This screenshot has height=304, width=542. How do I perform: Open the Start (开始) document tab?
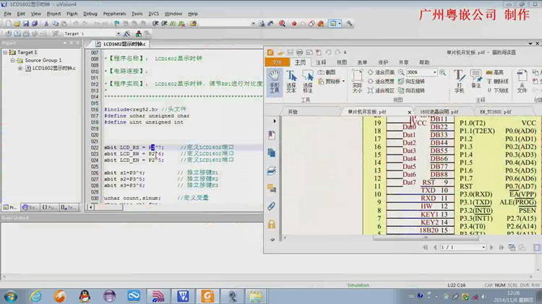pyautogui.click(x=293, y=112)
